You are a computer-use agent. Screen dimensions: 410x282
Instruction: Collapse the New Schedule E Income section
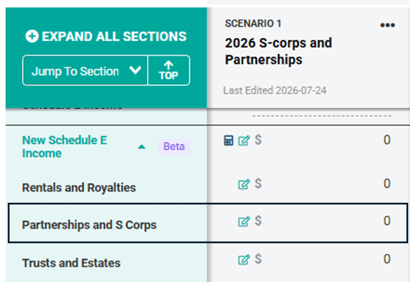click(141, 147)
